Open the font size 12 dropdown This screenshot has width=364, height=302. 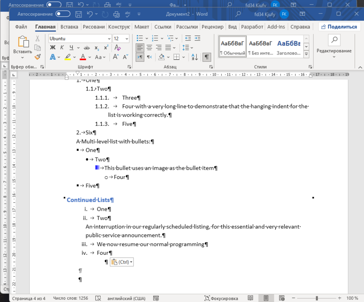tap(127, 38)
